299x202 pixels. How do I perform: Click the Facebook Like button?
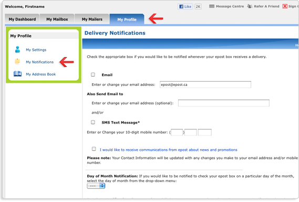[x=185, y=6]
